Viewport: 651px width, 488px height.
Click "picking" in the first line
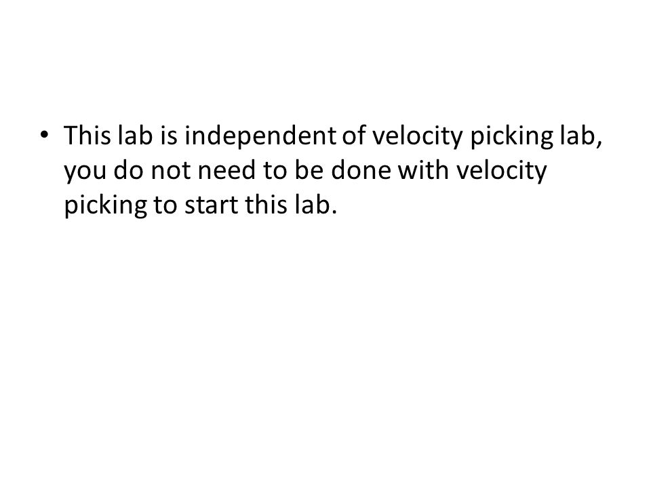511,136
